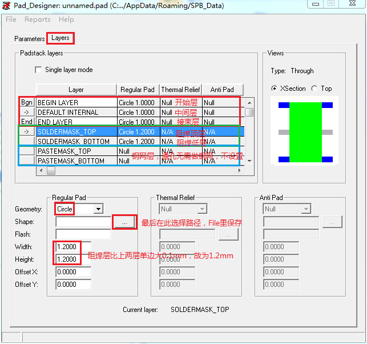Open the Reports menu

tap(38, 19)
